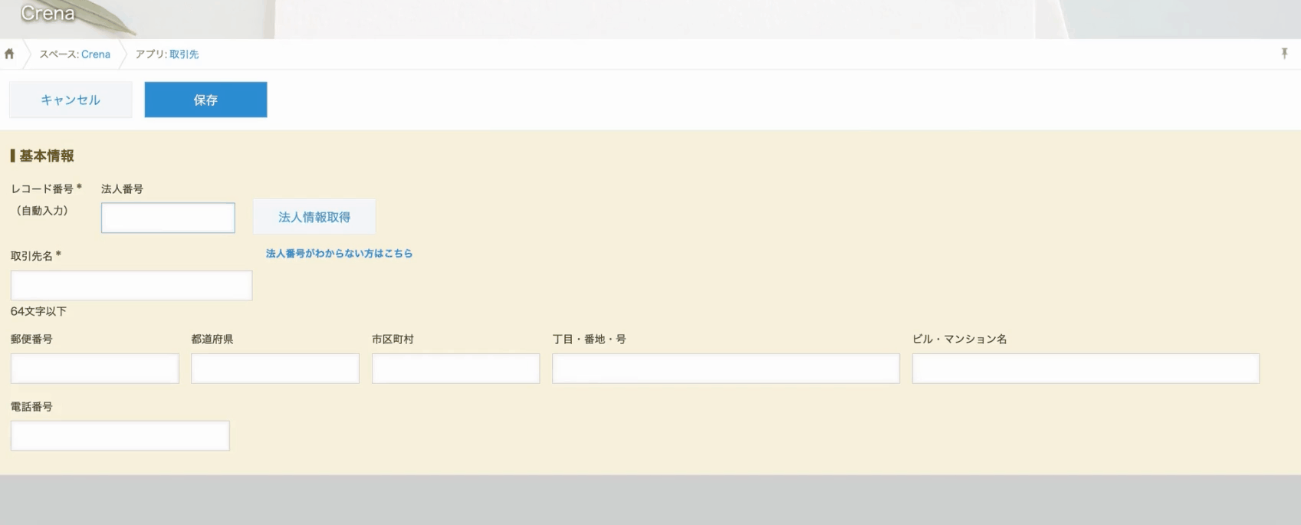1301x525 pixels.
Task: Click the 64文字以下 hint text
Action: pos(38,311)
